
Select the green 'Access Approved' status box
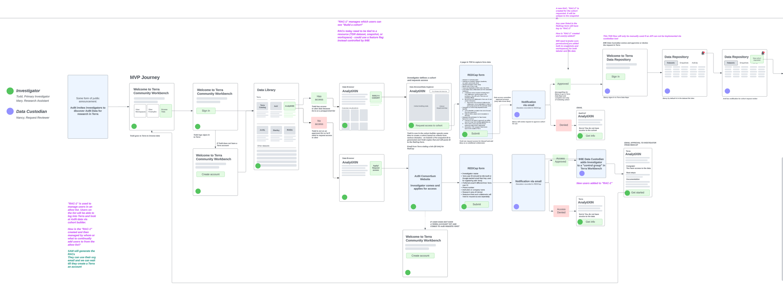(560, 160)
